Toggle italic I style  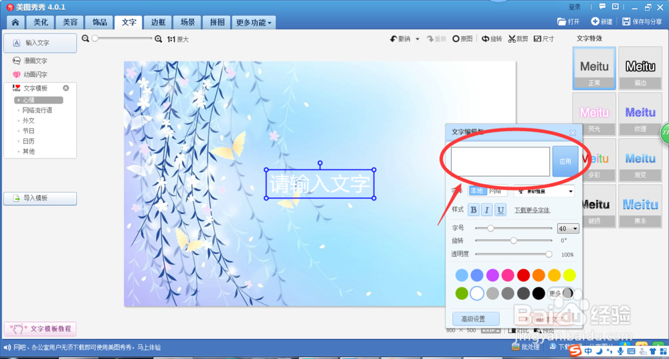tap(487, 210)
